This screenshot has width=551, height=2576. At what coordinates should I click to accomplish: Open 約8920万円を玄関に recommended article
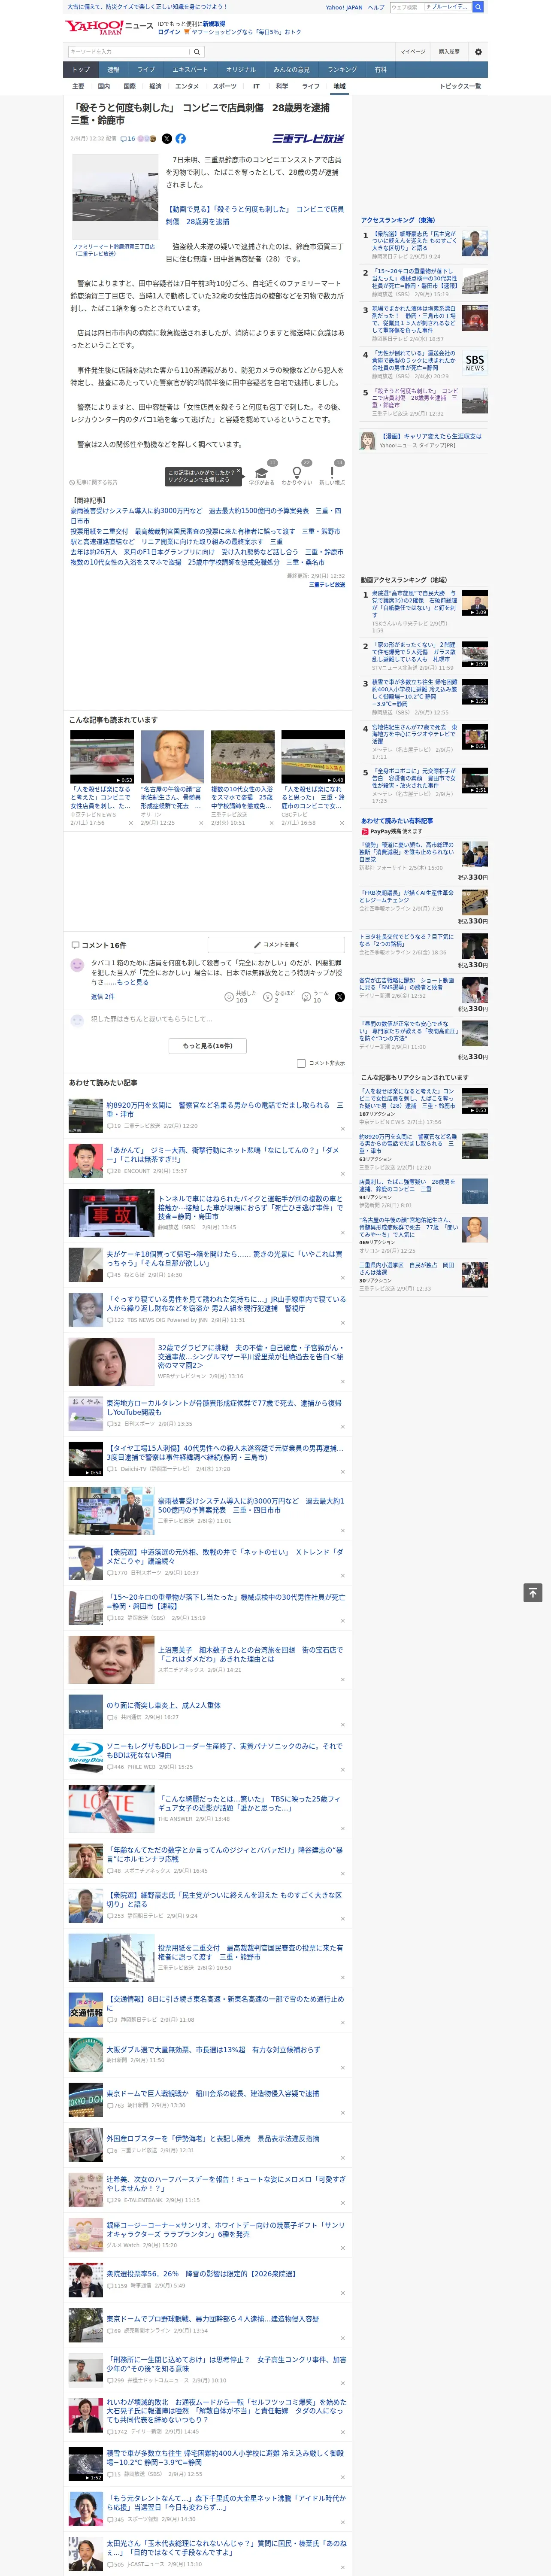pyautogui.click(x=225, y=1110)
